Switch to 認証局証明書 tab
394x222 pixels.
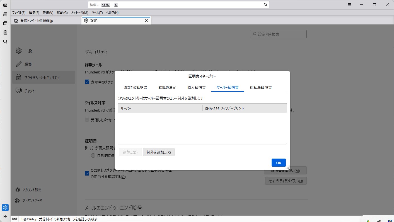261,87
